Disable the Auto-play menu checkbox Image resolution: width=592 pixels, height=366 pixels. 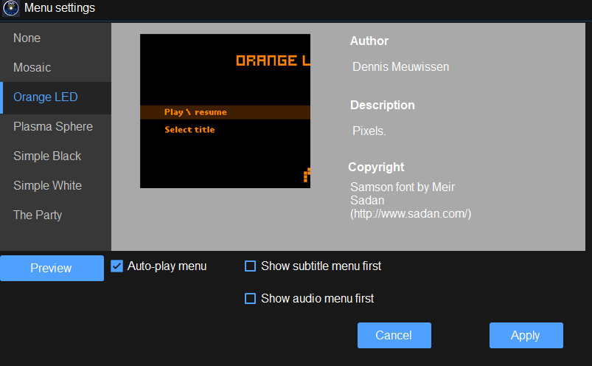pyautogui.click(x=116, y=266)
